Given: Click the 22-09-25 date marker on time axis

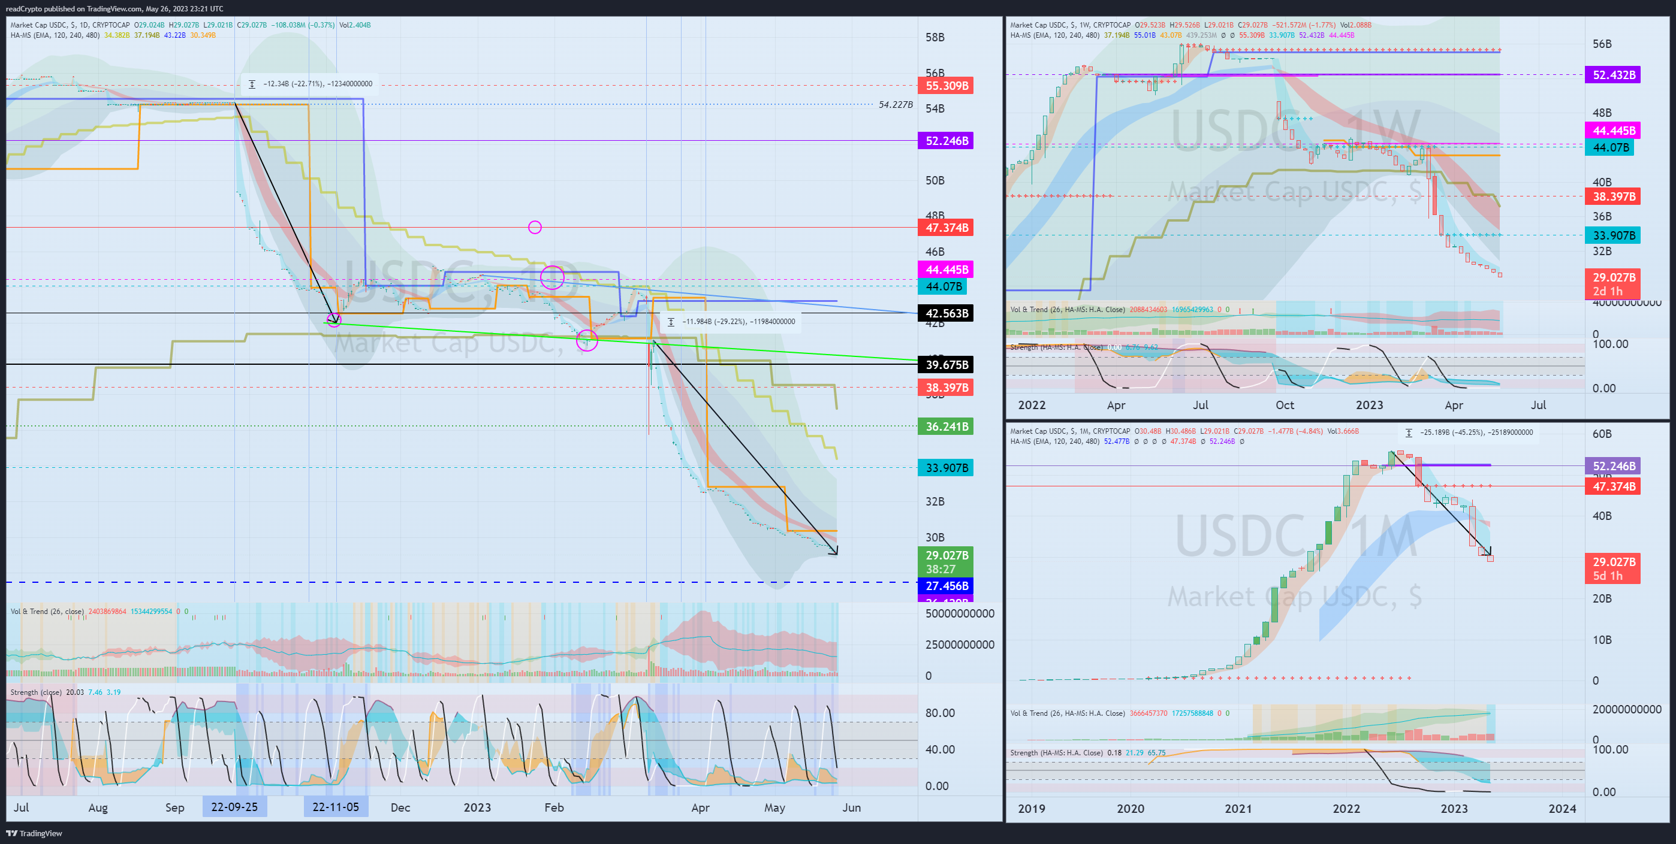Looking at the screenshot, I should point(234,807).
